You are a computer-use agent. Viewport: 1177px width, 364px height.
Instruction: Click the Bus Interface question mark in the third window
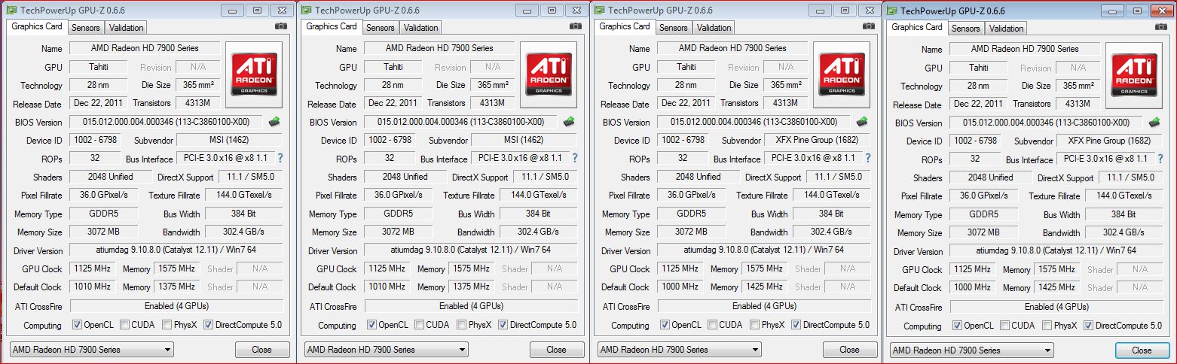coord(868,158)
